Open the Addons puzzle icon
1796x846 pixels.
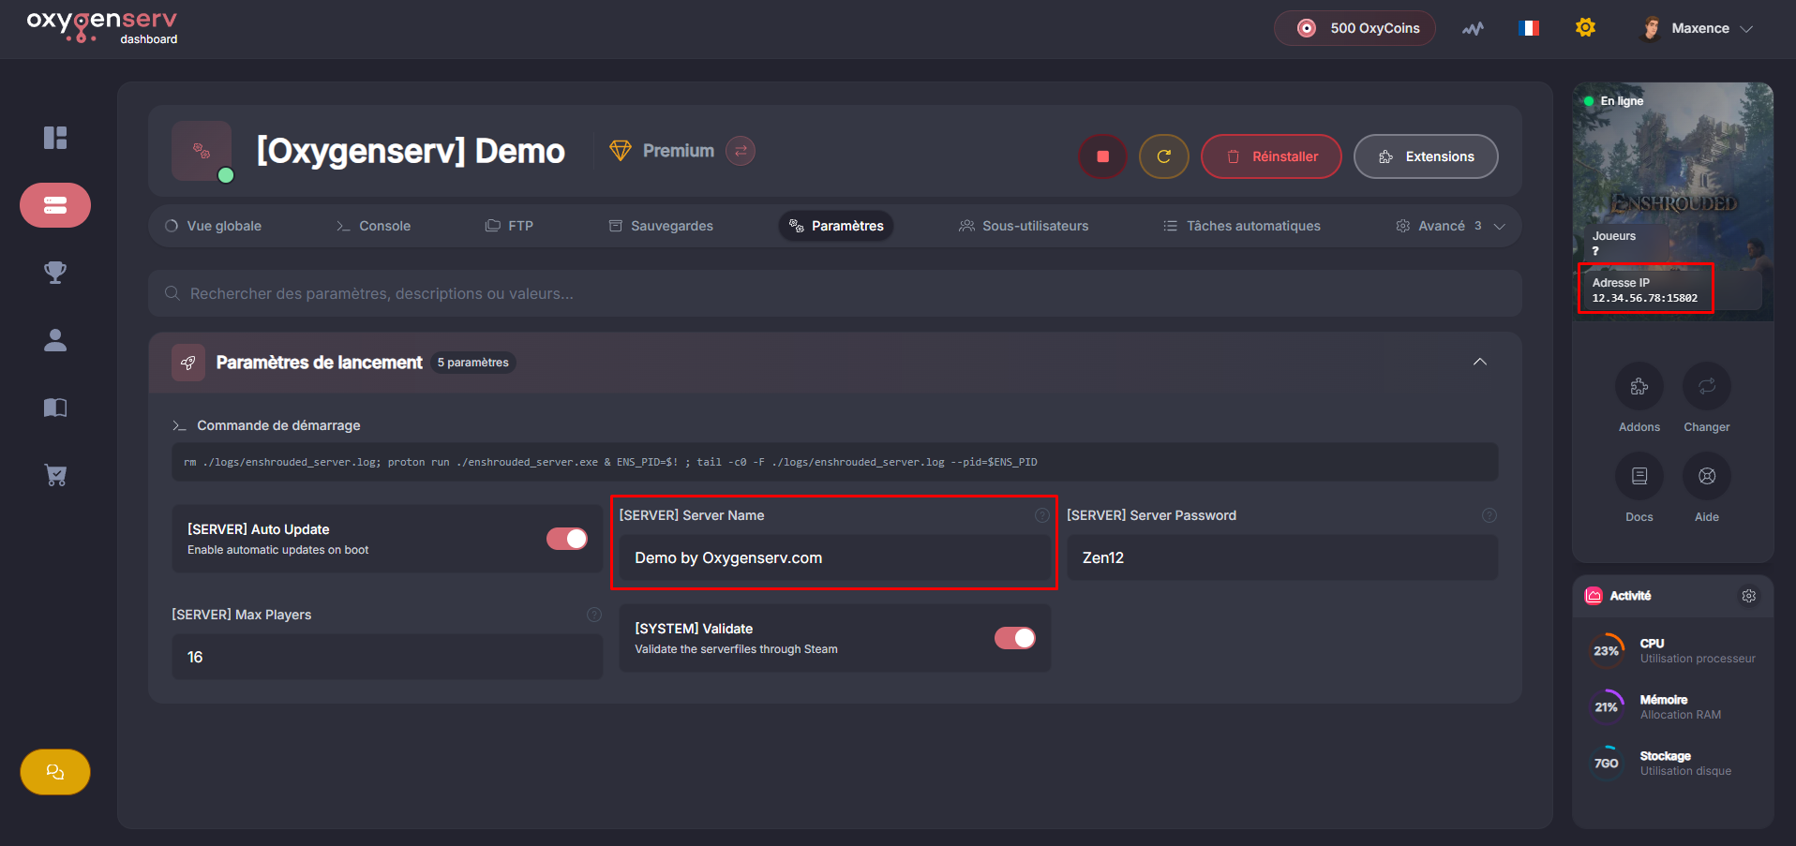[1639, 387]
